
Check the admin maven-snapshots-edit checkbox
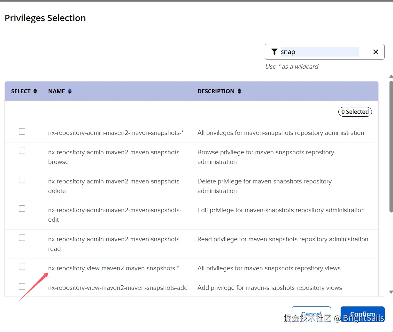(22, 209)
